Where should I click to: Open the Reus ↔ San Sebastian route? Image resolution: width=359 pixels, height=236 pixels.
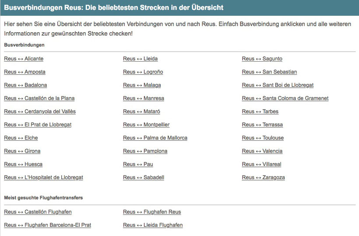click(x=269, y=72)
